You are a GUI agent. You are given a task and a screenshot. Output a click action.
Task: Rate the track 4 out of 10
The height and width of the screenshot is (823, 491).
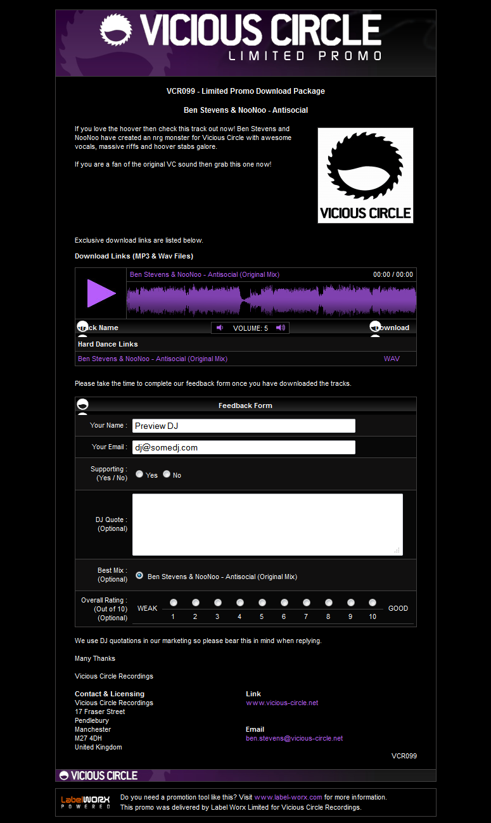coord(240,603)
